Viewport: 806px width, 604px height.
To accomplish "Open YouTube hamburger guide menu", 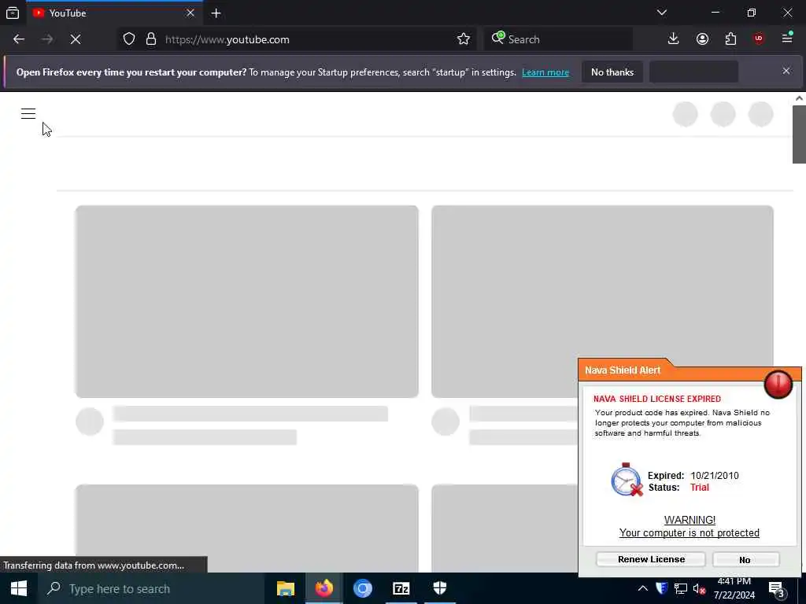I will tap(28, 113).
